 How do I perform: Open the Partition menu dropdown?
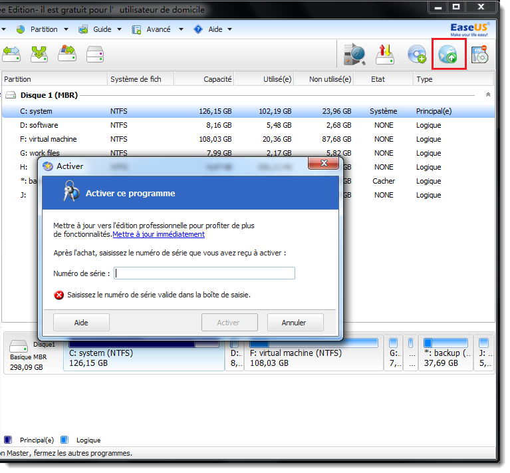point(43,29)
